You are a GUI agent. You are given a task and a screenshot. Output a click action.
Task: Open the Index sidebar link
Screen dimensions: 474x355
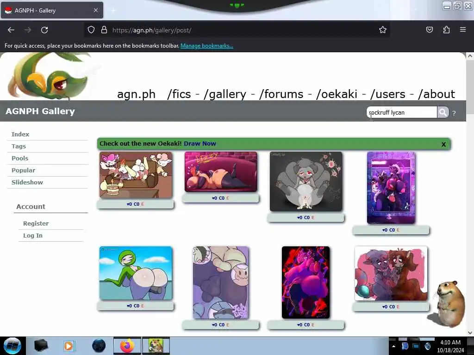20,135
